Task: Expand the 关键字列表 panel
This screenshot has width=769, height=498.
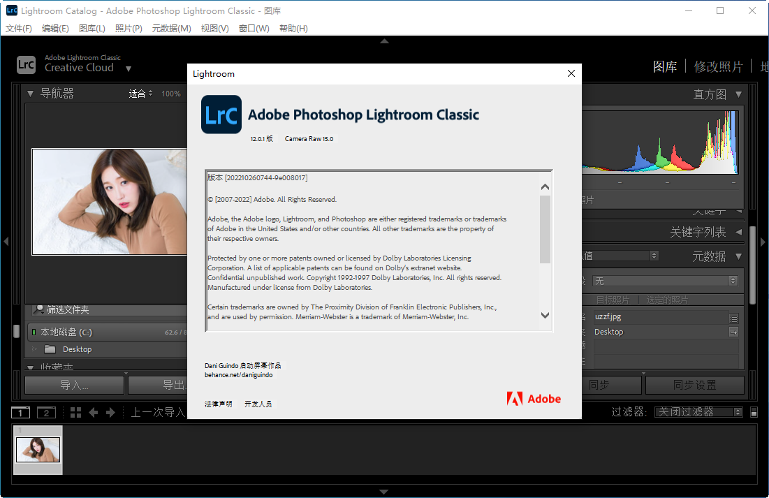Action: [738, 232]
